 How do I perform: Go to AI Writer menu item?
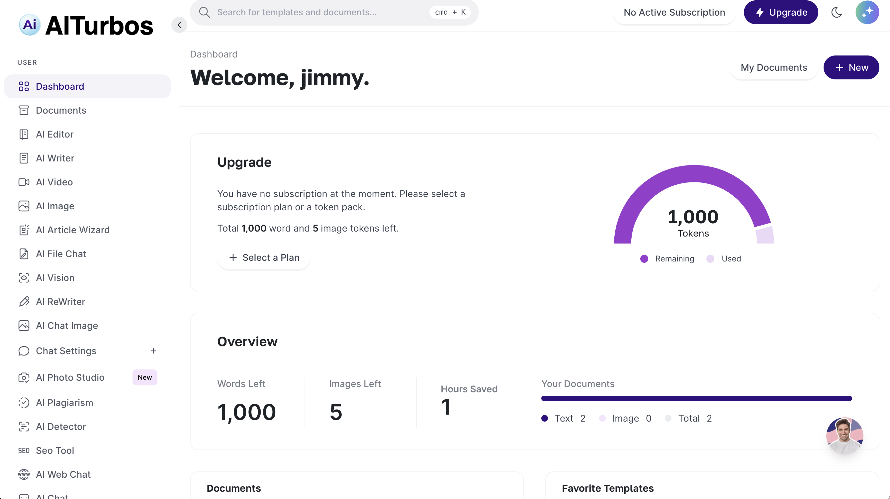tap(55, 158)
